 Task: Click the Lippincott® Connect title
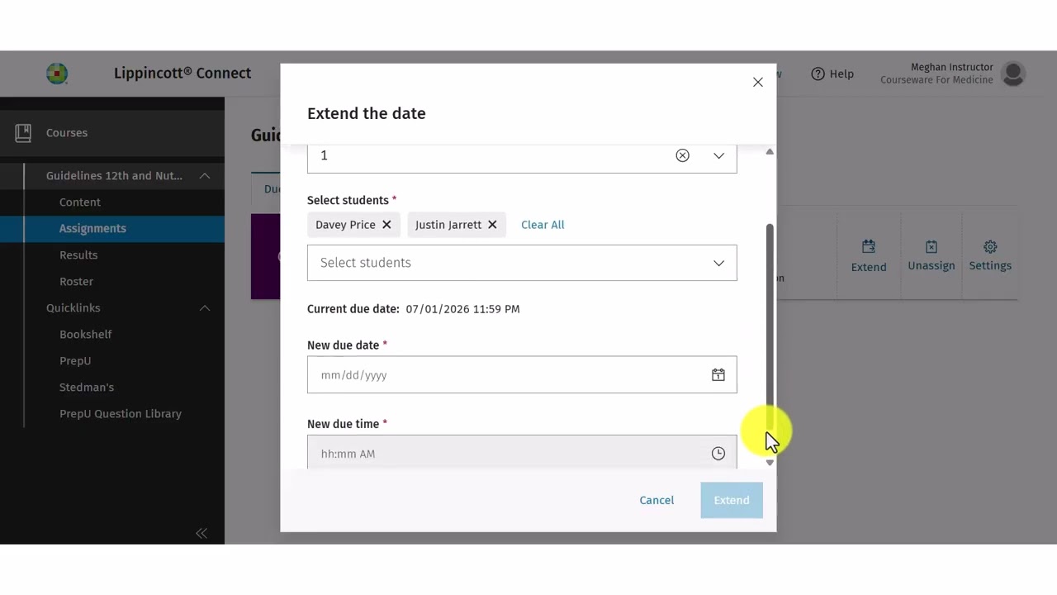tap(182, 73)
